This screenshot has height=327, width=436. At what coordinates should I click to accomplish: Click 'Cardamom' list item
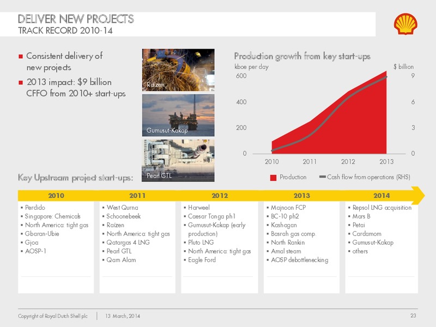click(367, 234)
